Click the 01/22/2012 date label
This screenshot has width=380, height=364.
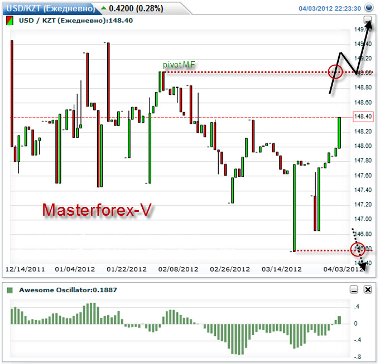(127, 269)
